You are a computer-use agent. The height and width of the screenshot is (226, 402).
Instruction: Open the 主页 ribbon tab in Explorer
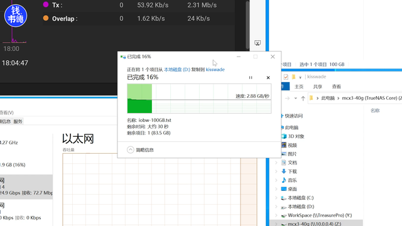(299, 87)
